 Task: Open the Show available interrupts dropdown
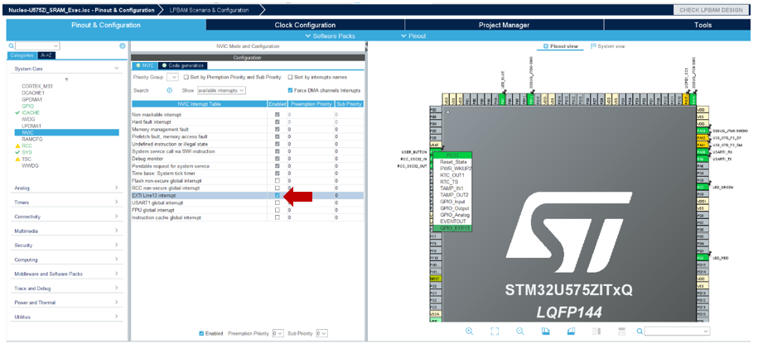(221, 90)
